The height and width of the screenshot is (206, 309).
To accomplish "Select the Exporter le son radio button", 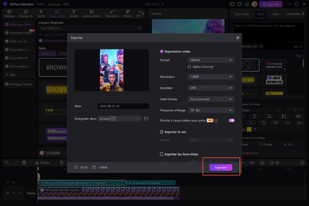I will (162, 132).
